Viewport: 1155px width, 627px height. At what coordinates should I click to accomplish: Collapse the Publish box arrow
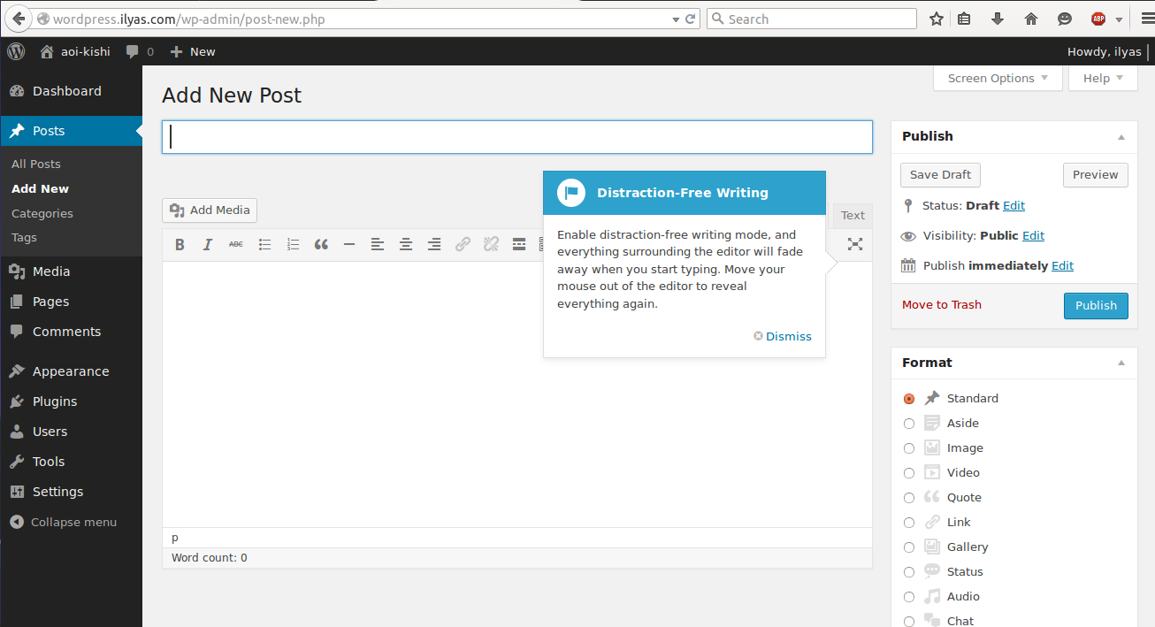tap(1121, 137)
